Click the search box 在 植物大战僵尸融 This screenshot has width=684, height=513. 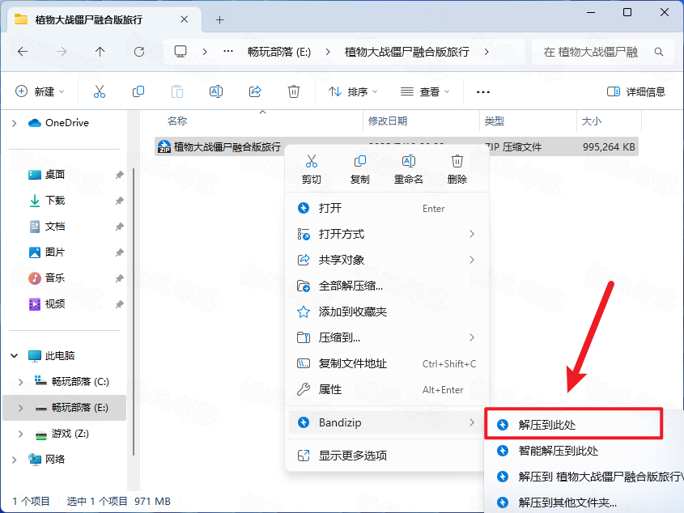pyautogui.click(x=603, y=52)
